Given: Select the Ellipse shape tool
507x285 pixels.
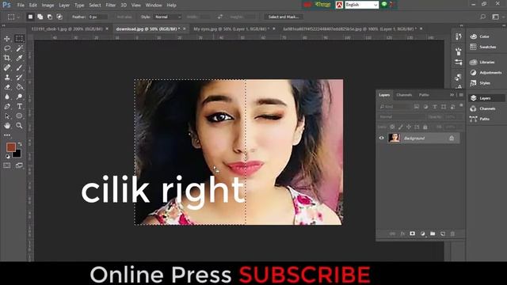Looking at the screenshot, I should click(x=19, y=116).
